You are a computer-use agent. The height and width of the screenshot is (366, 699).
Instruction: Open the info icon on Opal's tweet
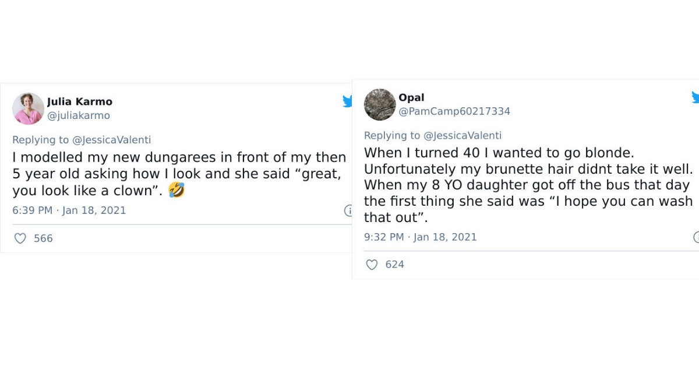click(697, 237)
